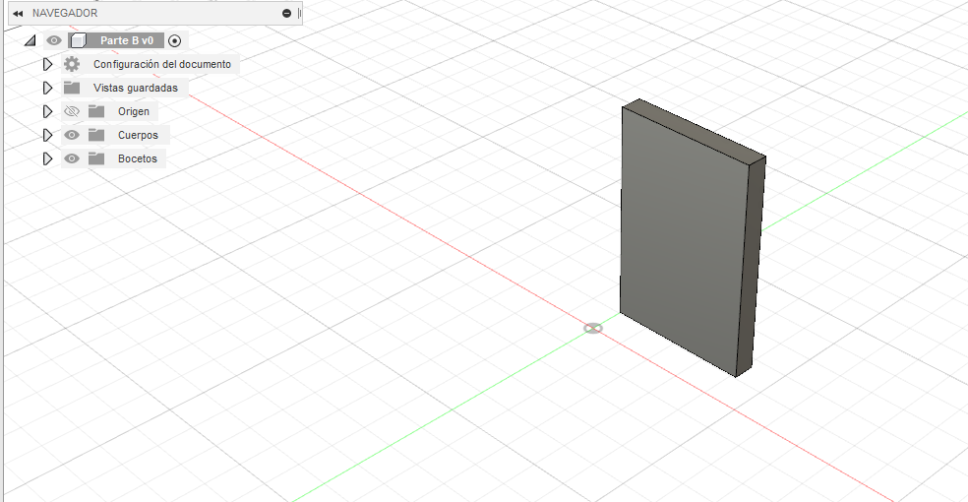Select the Cuerpos label
The width and height of the screenshot is (968, 502).
click(x=138, y=135)
